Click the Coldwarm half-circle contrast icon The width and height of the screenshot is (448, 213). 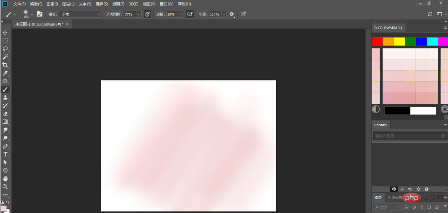point(376,109)
